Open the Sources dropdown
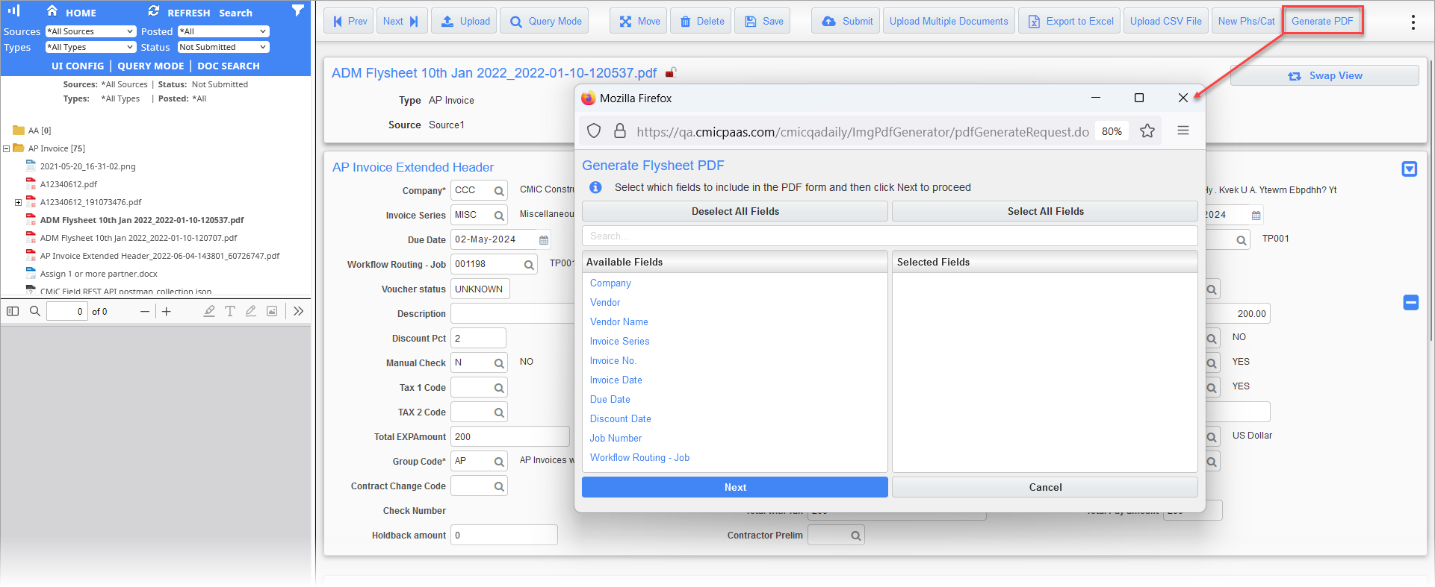The width and height of the screenshot is (1435, 587). 90,31
